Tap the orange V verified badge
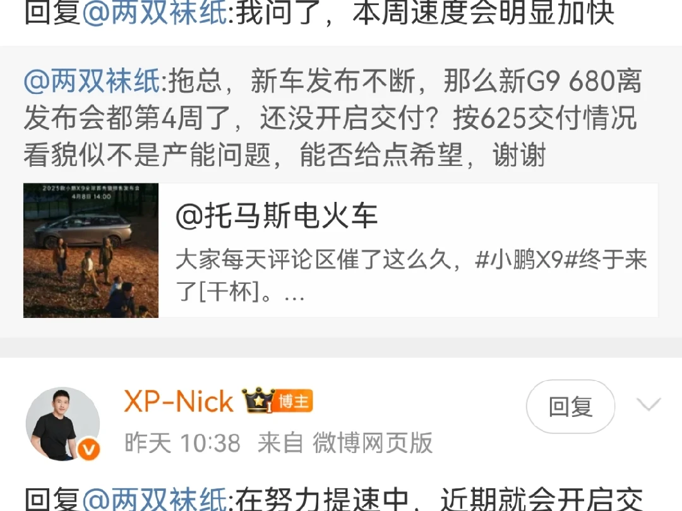This screenshot has width=682, height=511. click(89, 450)
